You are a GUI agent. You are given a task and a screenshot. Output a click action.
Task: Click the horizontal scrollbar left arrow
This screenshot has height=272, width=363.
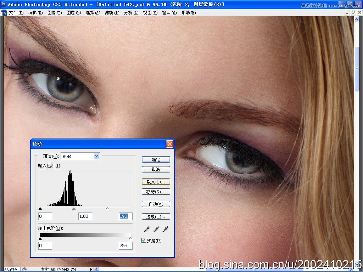pos(97,269)
